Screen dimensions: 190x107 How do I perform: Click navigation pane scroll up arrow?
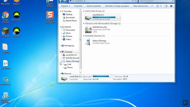80,10
